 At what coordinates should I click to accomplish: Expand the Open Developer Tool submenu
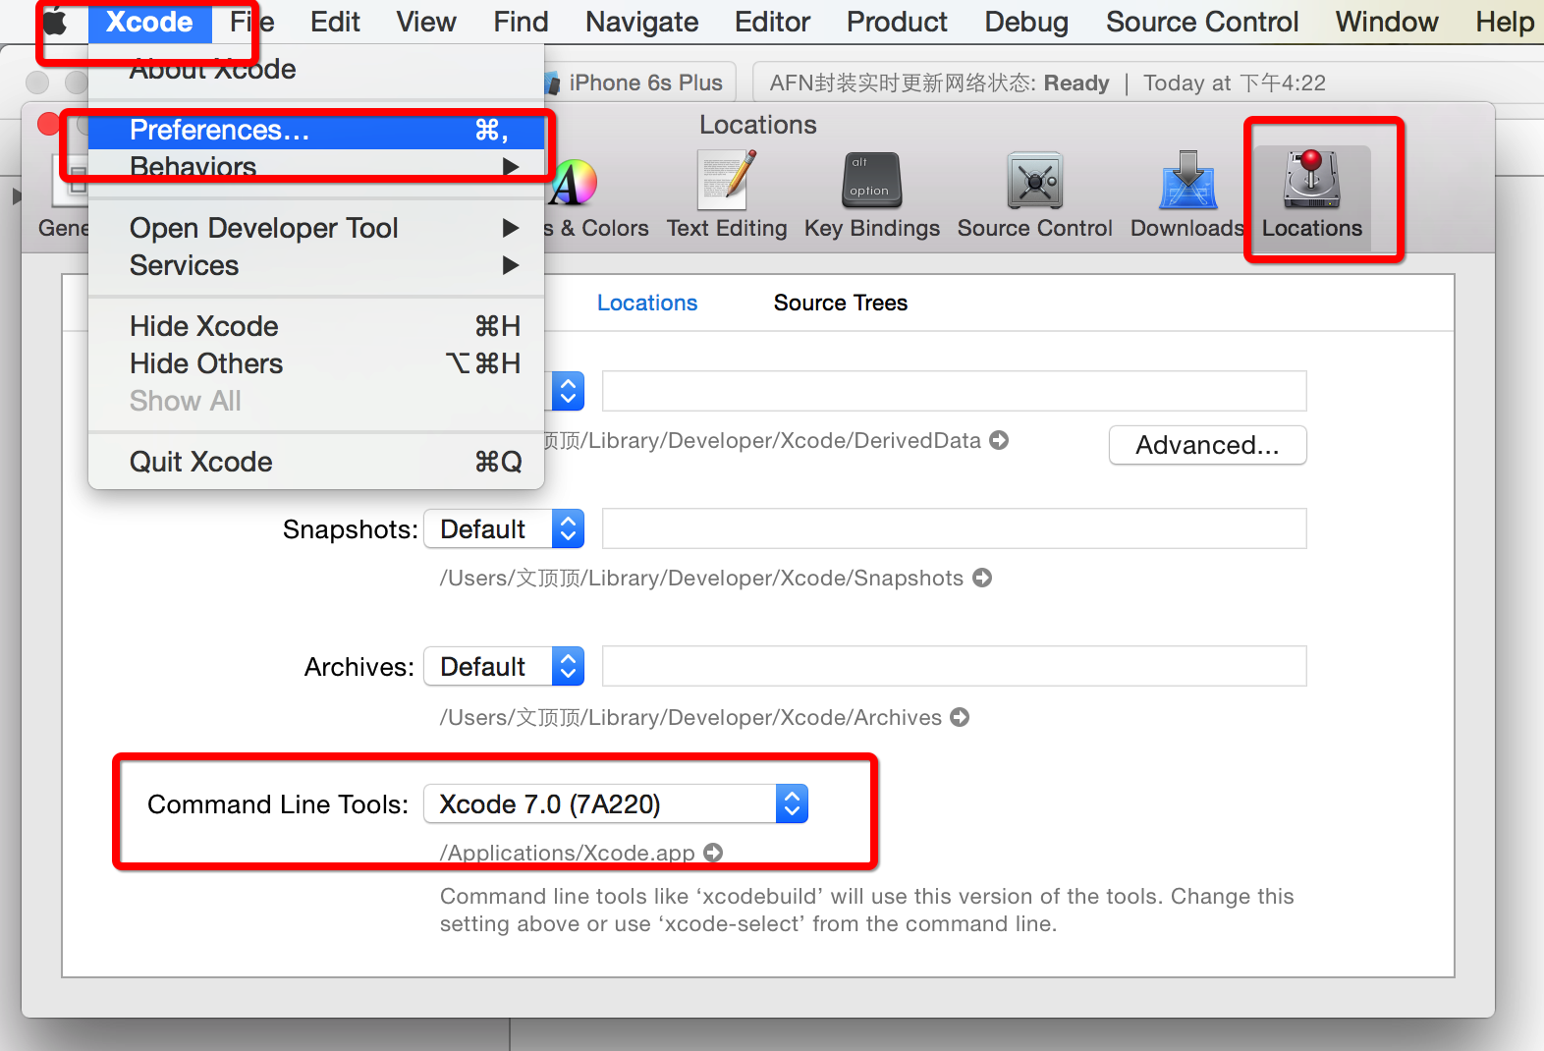pos(315,228)
